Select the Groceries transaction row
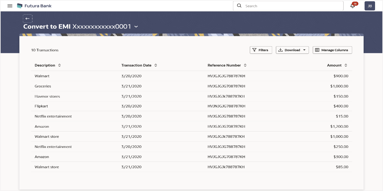This screenshot has width=383, height=191. pos(191,86)
